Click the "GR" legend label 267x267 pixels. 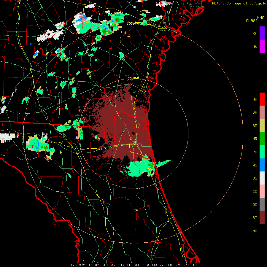point(255,112)
